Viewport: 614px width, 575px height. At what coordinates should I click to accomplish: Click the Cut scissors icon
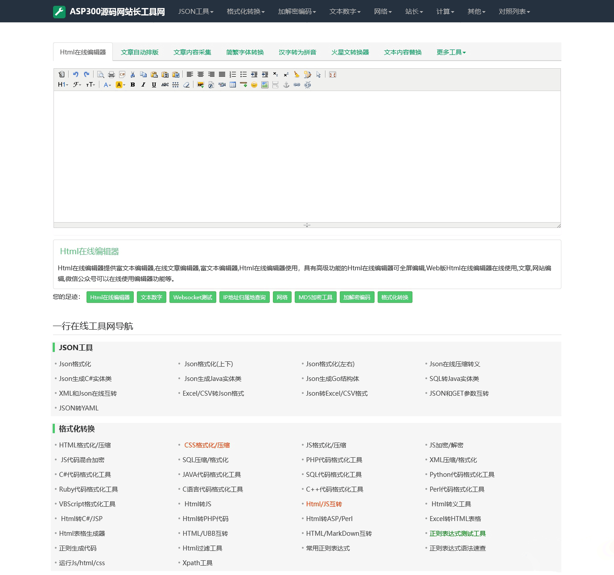[132, 74]
